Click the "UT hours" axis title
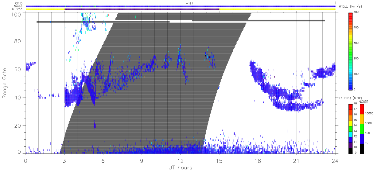The image size is (377, 174). click(180, 168)
